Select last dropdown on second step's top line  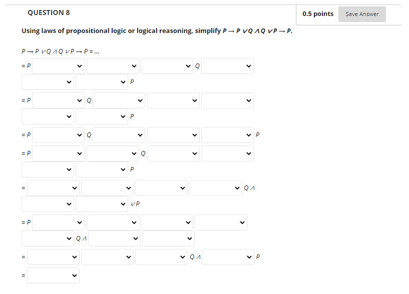(x=227, y=100)
